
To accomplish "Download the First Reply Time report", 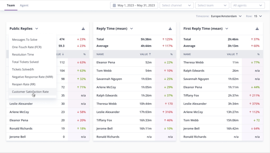I will tap(257, 28).
